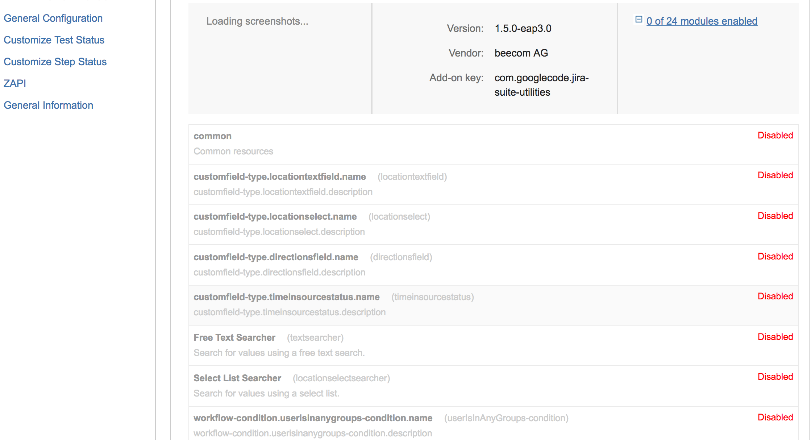Click the add-on key com.googlecode.jira-suite-utilities
This screenshot has width=811, height=440.
[x=541, y=85]
